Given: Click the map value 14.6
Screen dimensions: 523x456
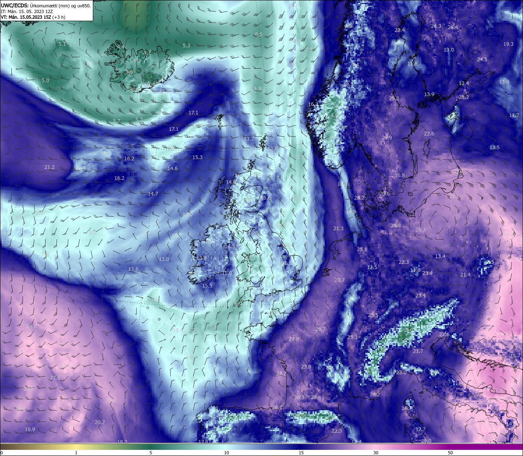Looking at the screenshot, I should click(x=172, y=168).
